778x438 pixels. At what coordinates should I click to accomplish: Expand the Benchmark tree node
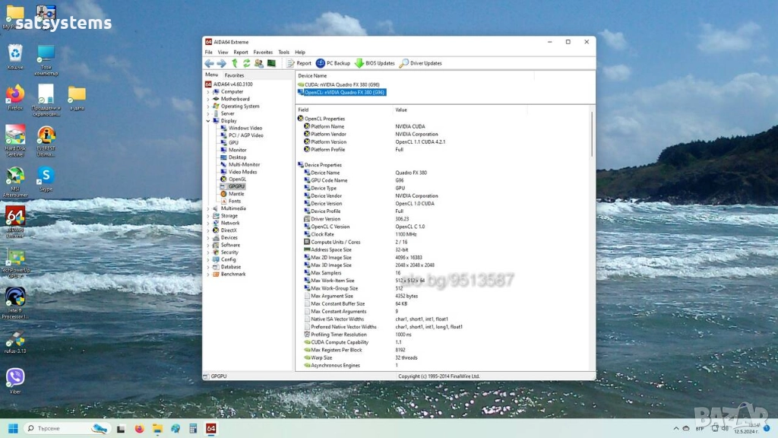208,274
